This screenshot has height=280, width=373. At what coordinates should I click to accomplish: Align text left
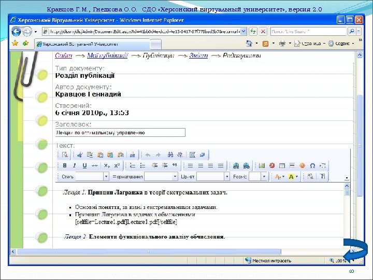(190, 165)
